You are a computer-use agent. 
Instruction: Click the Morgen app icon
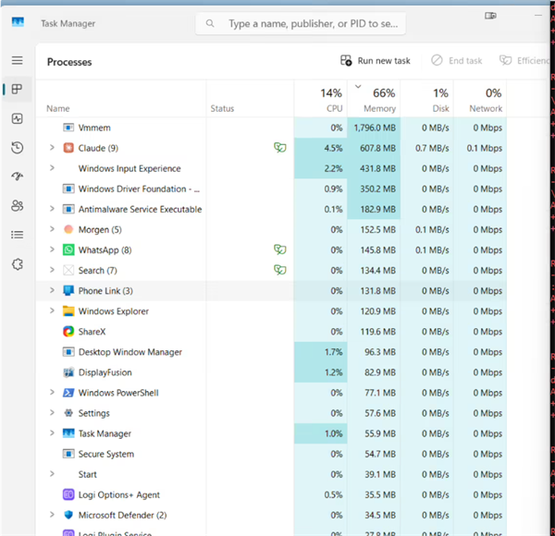pos(68,229)
